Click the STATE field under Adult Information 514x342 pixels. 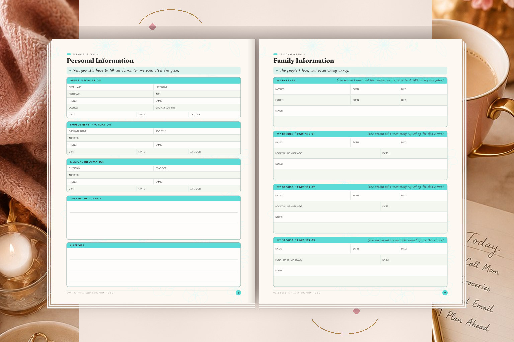(x=162, y=115)
